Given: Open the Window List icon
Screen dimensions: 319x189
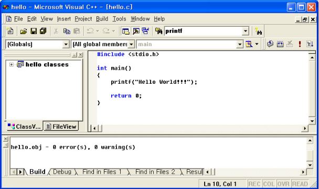Looking at the screenshot, I should tap(146, 31).
